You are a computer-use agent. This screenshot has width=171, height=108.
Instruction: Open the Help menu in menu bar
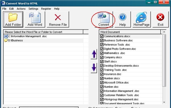(x=57, y=9)
